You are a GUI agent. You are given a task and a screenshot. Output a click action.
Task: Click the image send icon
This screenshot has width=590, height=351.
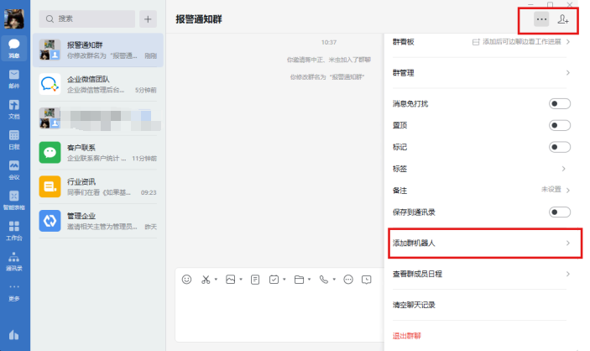tap(230, 280)
